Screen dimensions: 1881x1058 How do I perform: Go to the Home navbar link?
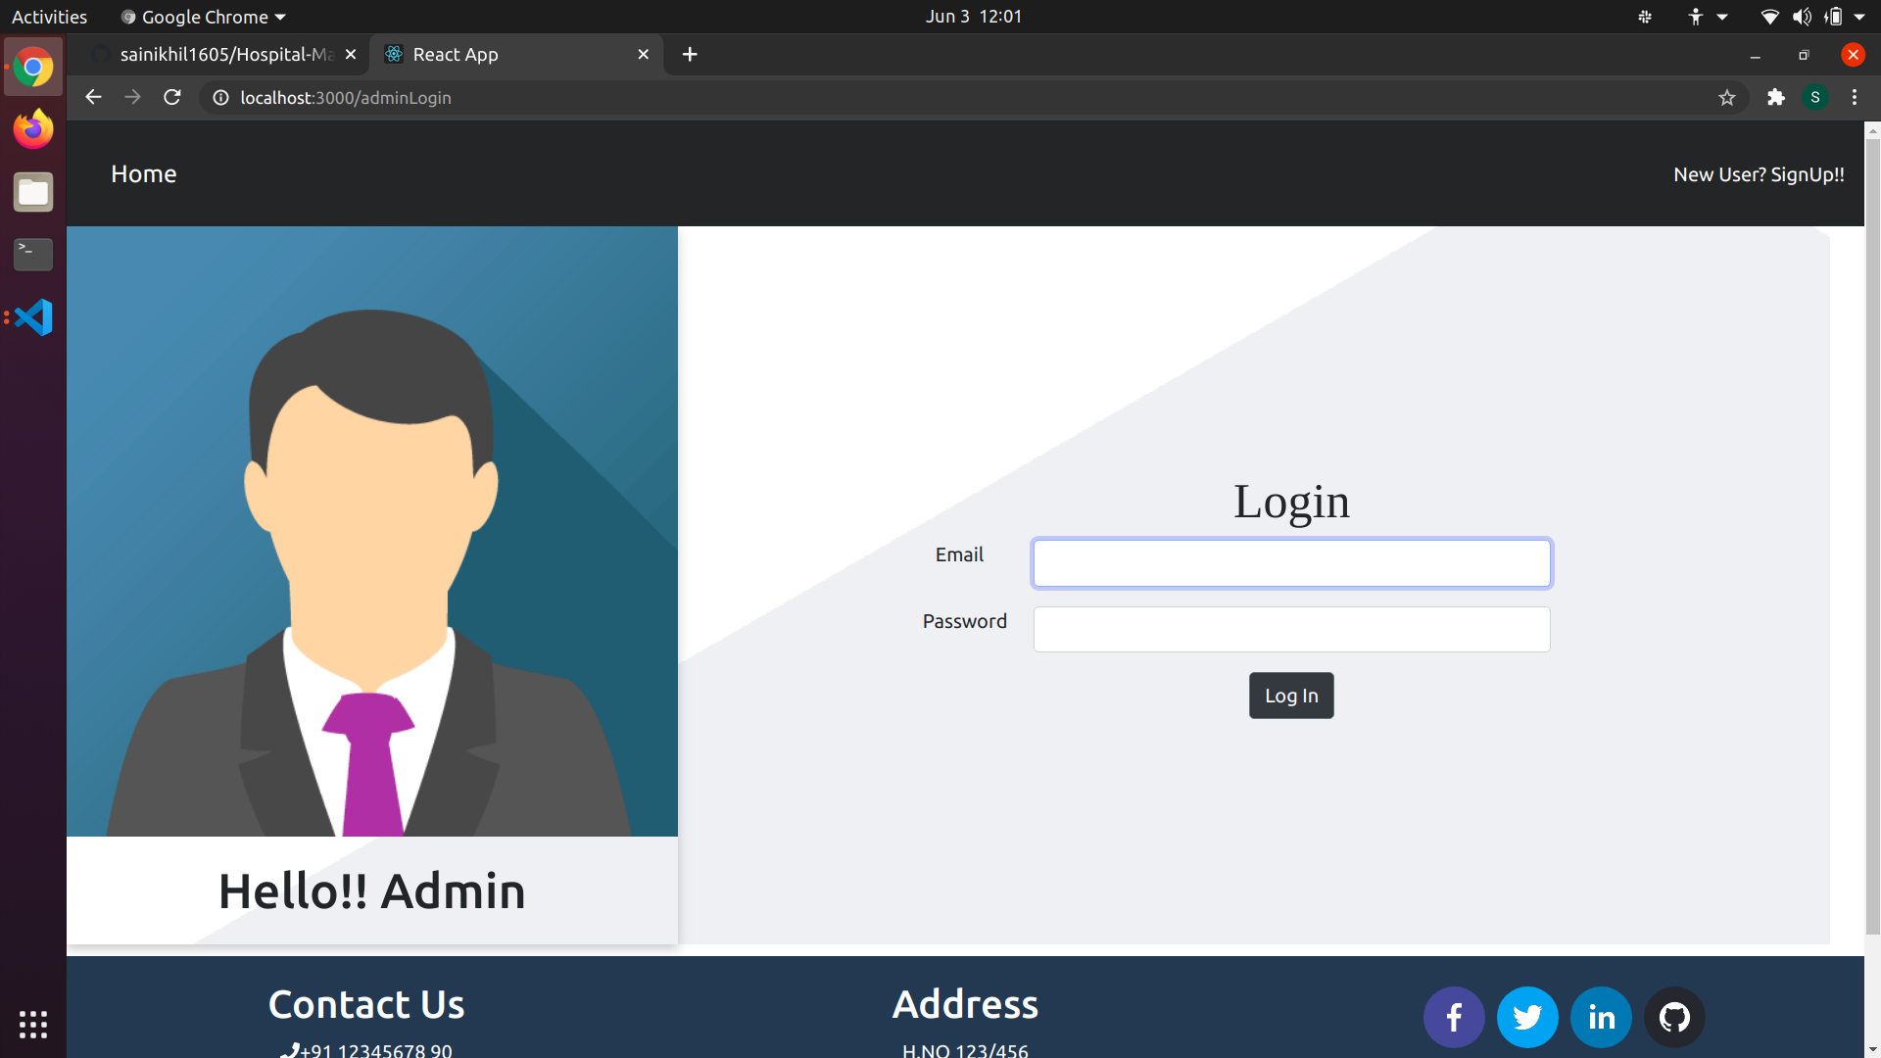click(x=143, y=174)
